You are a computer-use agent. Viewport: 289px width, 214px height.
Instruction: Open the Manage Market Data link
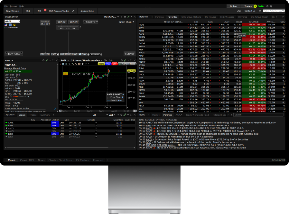[15, 68]
